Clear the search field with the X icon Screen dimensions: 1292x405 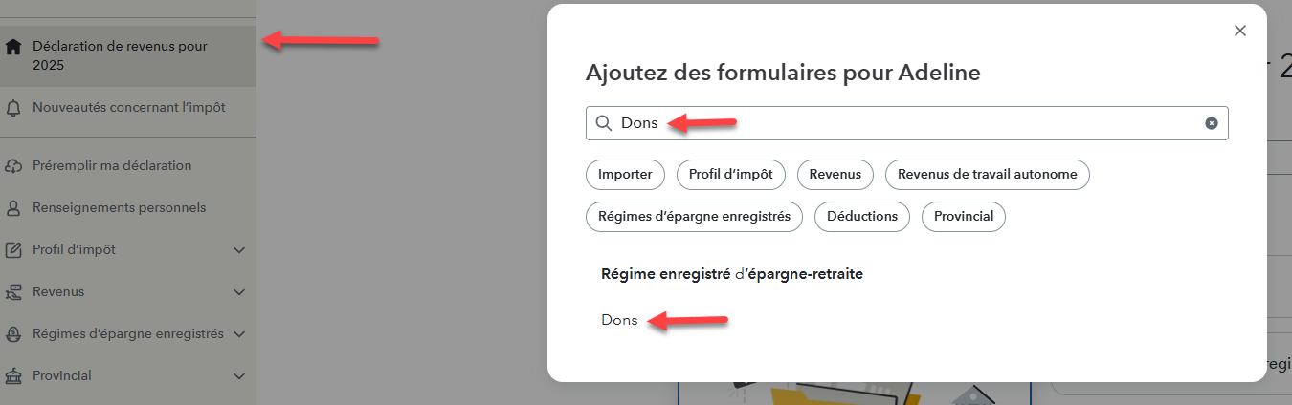pyautogui.click(x=1212, y=123)
